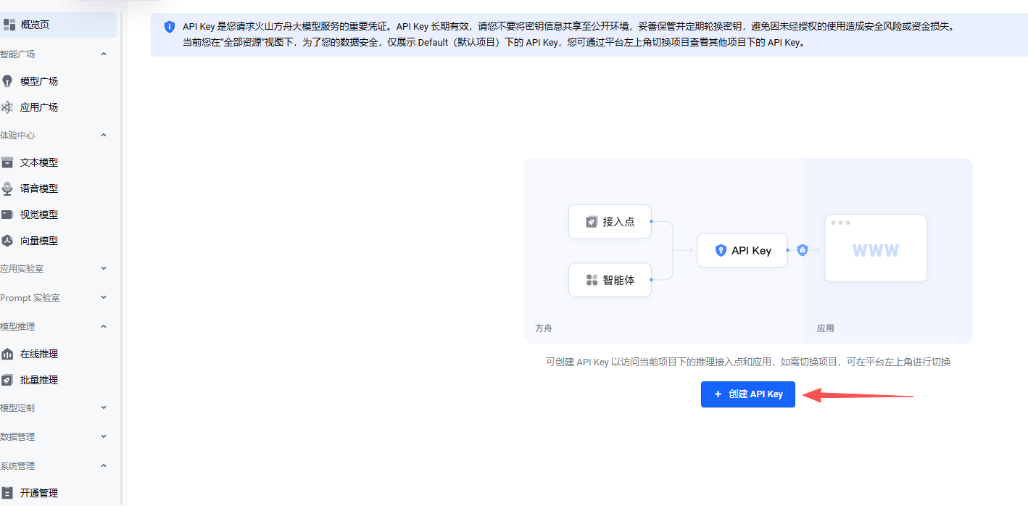Click the 应用 label in the diagram
Screen dimensions: 1028x506
825,328
